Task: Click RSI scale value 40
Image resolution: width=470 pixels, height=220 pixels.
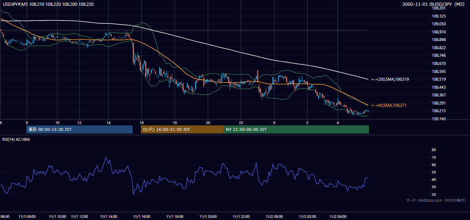Action: (x=434, y=179)
